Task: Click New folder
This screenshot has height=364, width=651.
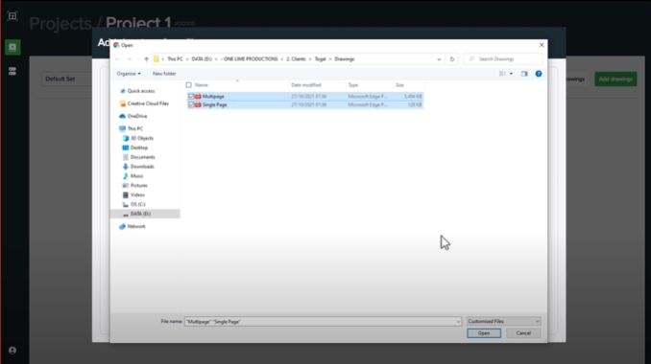Action: point(164,74)
